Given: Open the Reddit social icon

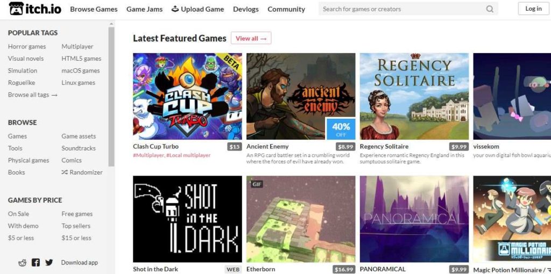Looking at the screenshot, I should [x=23, y=263].
